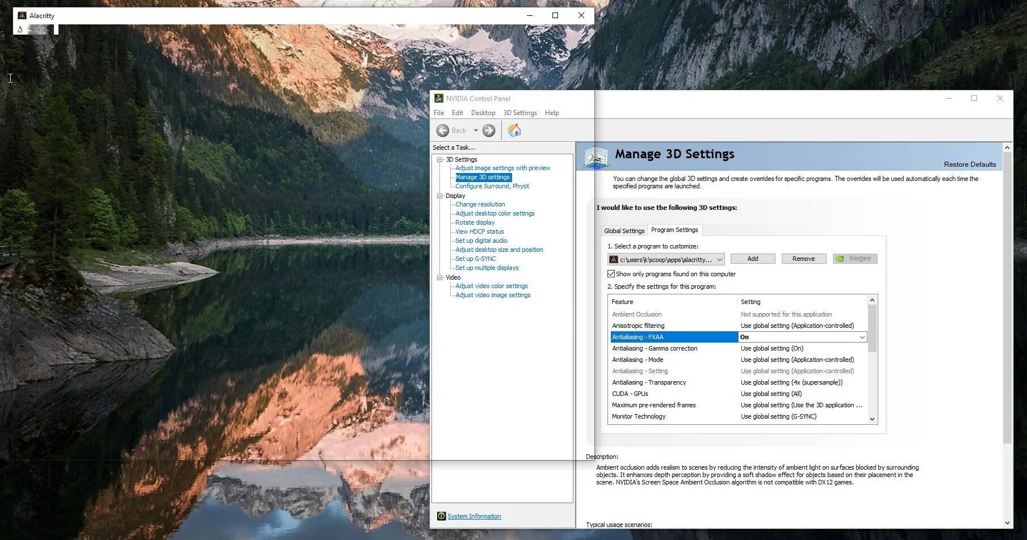Open 'Rotate display' task
Image resolution: width=1027 pixels, height=540 pixels.
click(475, 222)
